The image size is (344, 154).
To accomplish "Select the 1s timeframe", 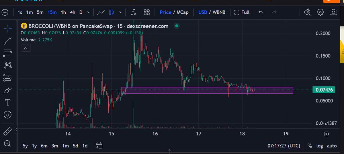I will pos(20,13).
